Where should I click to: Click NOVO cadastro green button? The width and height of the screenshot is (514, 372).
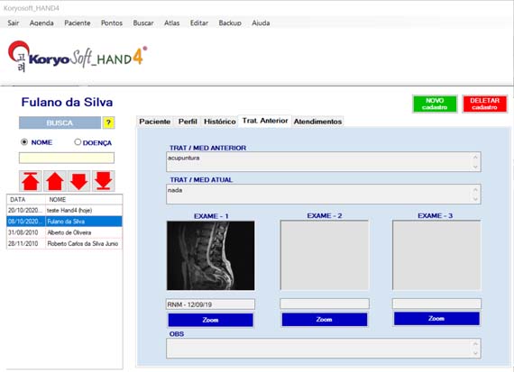[435, 104]
